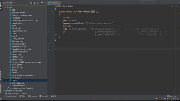Open ABS class in project tree
The image size is (180, 101).
click(x=13, y=10)
